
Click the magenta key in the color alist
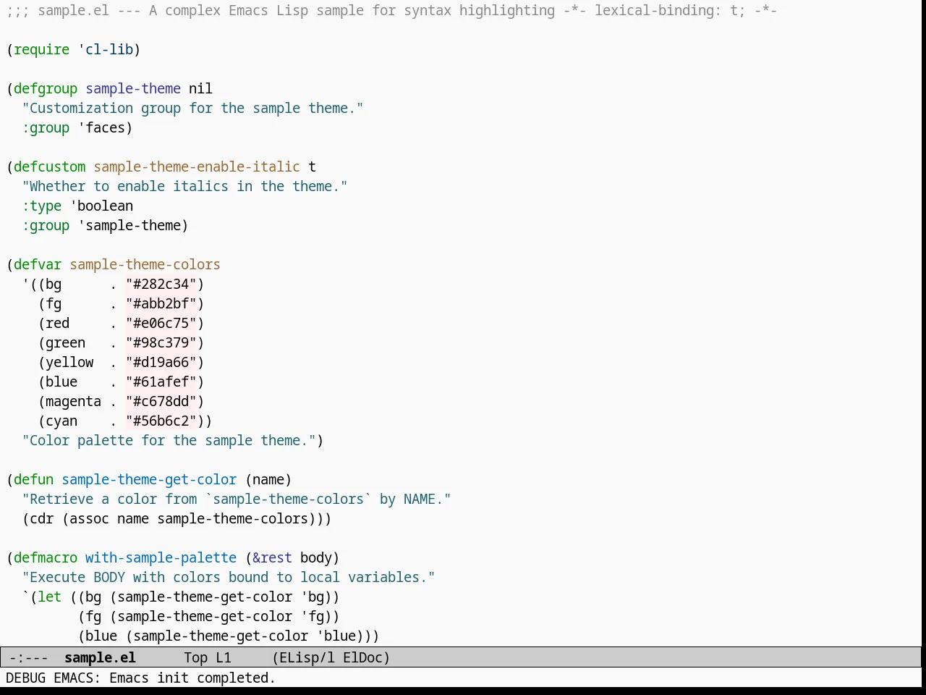[x=74, y=401]
